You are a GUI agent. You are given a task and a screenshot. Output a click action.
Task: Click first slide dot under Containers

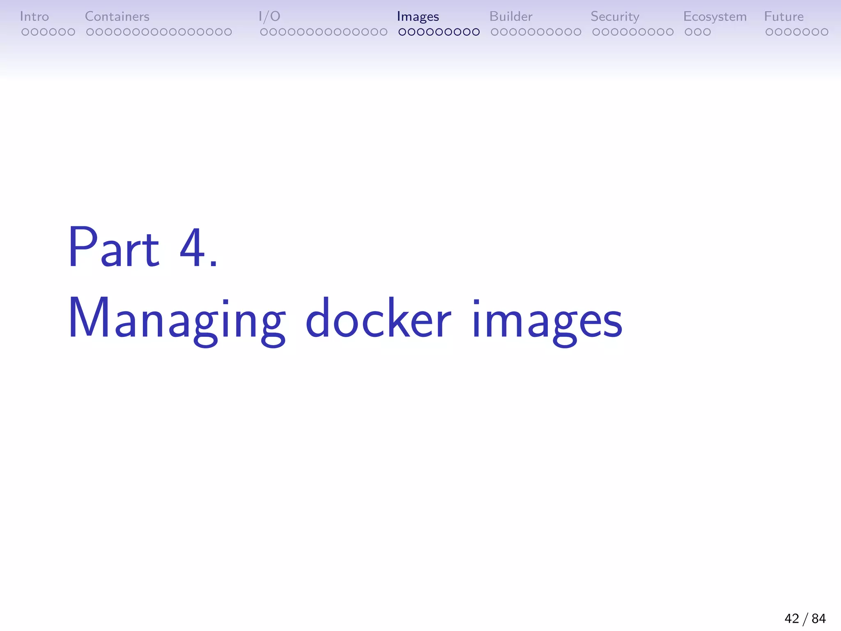(90, 32)
